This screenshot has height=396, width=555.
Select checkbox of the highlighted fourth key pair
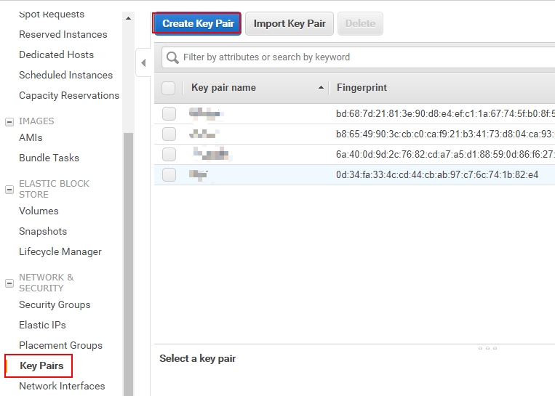click(x=169, y=174)
